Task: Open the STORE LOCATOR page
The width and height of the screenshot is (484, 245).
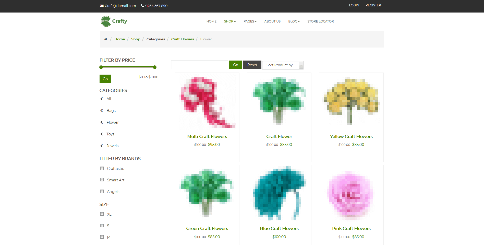Action: pos(320,21)
